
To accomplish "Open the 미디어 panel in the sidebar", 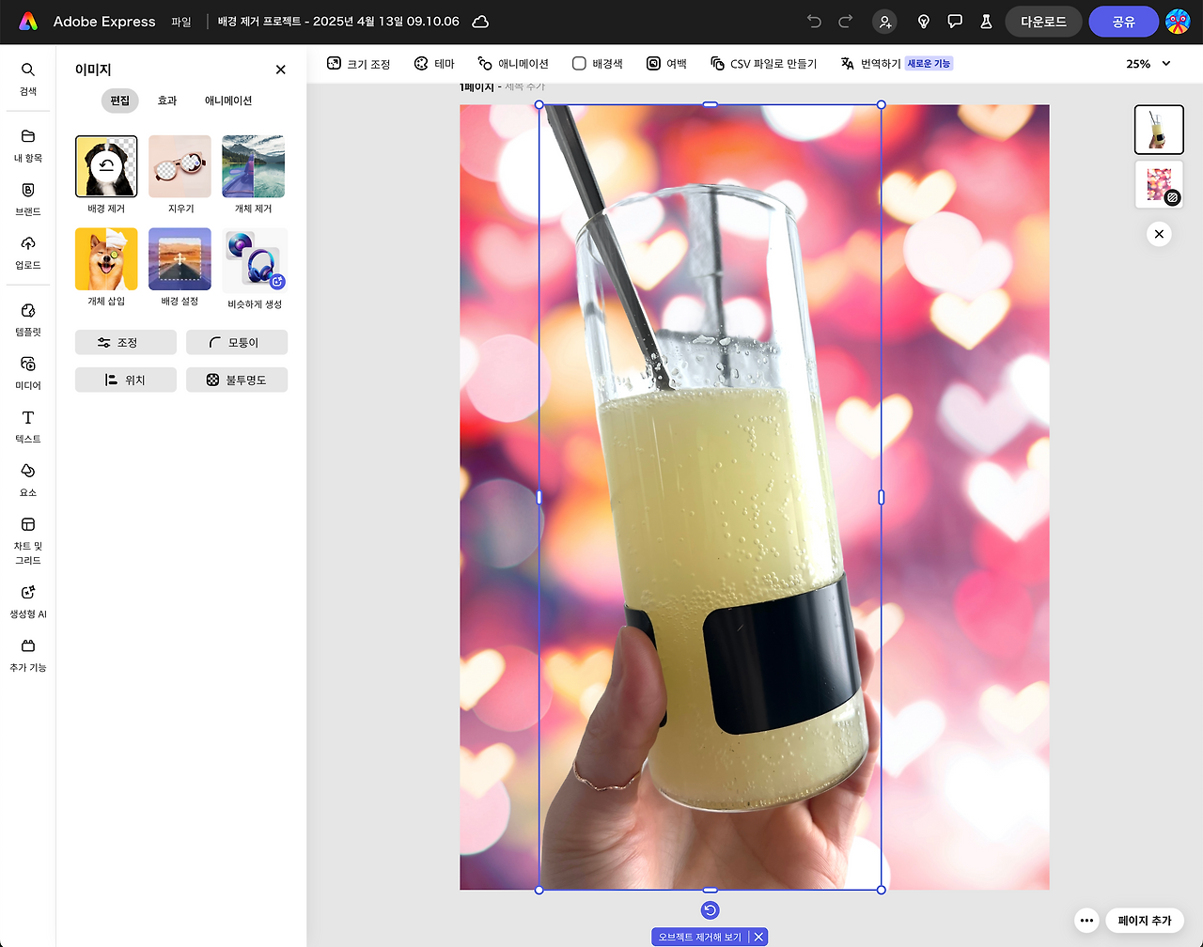I will (x=27, y=371).
